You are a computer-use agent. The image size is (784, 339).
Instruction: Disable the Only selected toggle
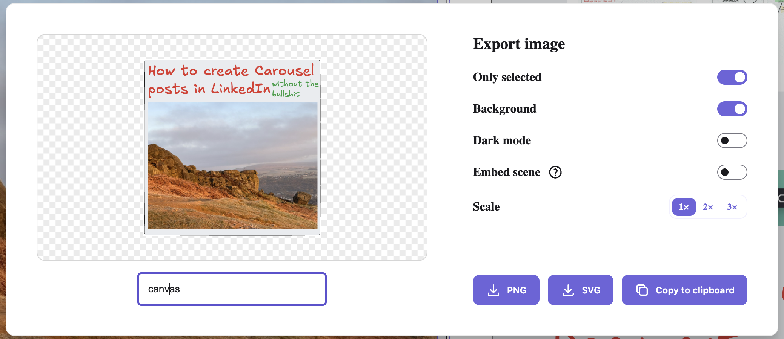click(x=732, y=77)
